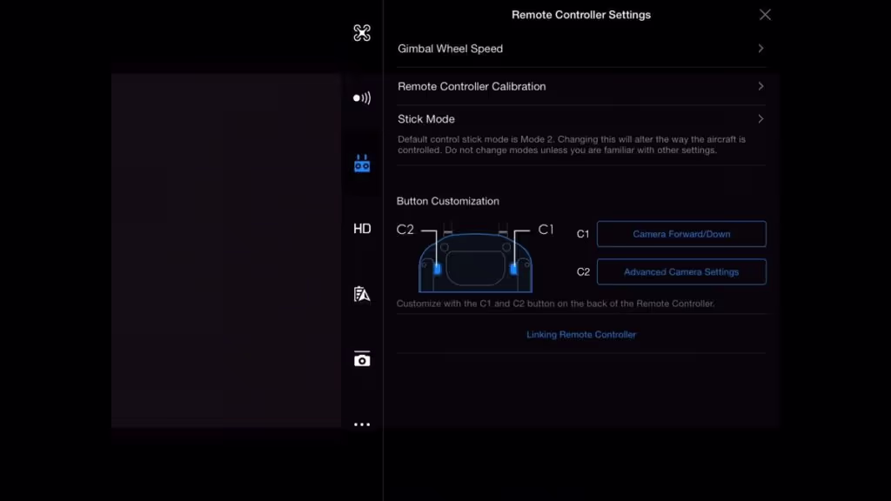Image resolution: width=891 pixels, height=501 pixels.
Task: Click the Button Customization heading
Action: (x=448, y=201)
